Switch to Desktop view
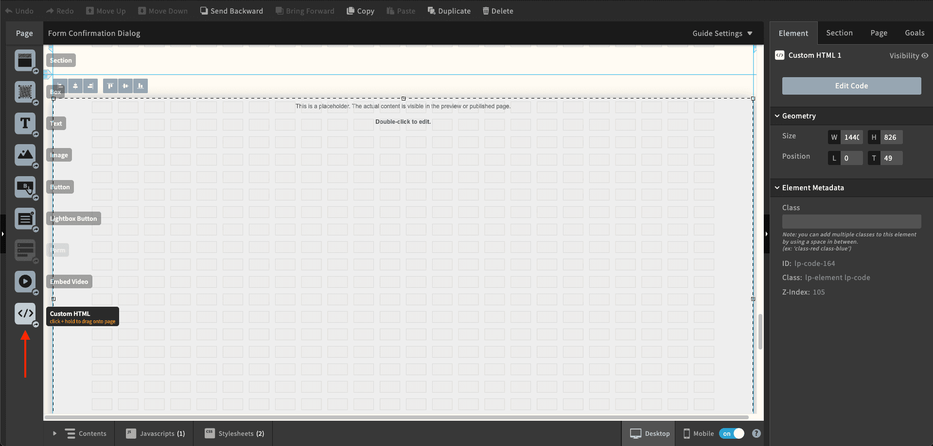 click(x=650, y=433)
